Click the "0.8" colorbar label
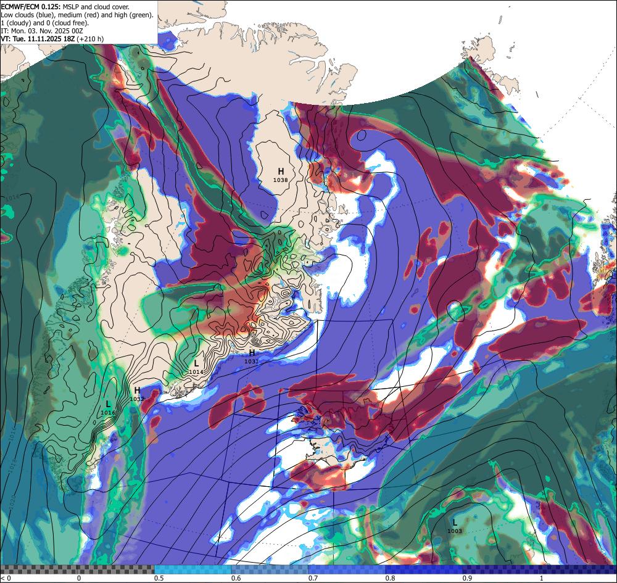This screenshot has width=617, height=583. coord(391,578)
